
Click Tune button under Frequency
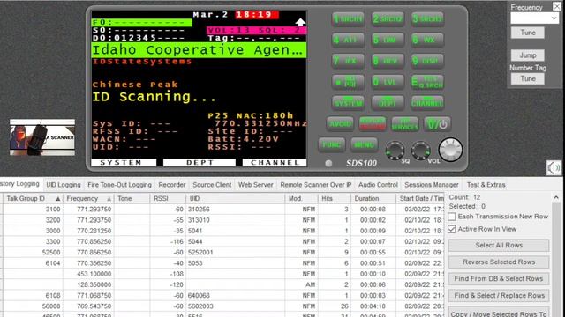click(528, 33)
